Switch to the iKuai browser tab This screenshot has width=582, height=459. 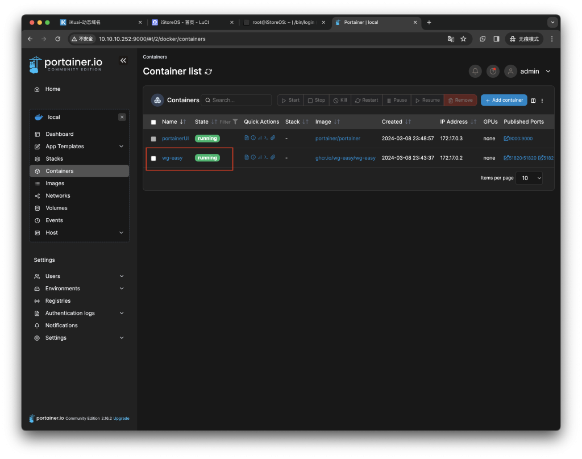click(x=100, y=22)
